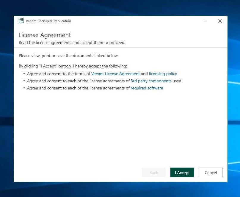Click the License Agreement heading
Image resolution: width=240 pixels, height=197 pixels.
pyautogui.click(x=45, y=35)
